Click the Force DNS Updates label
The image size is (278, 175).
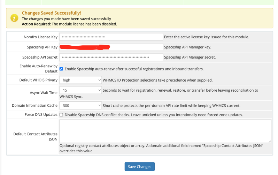pos(41,115)
